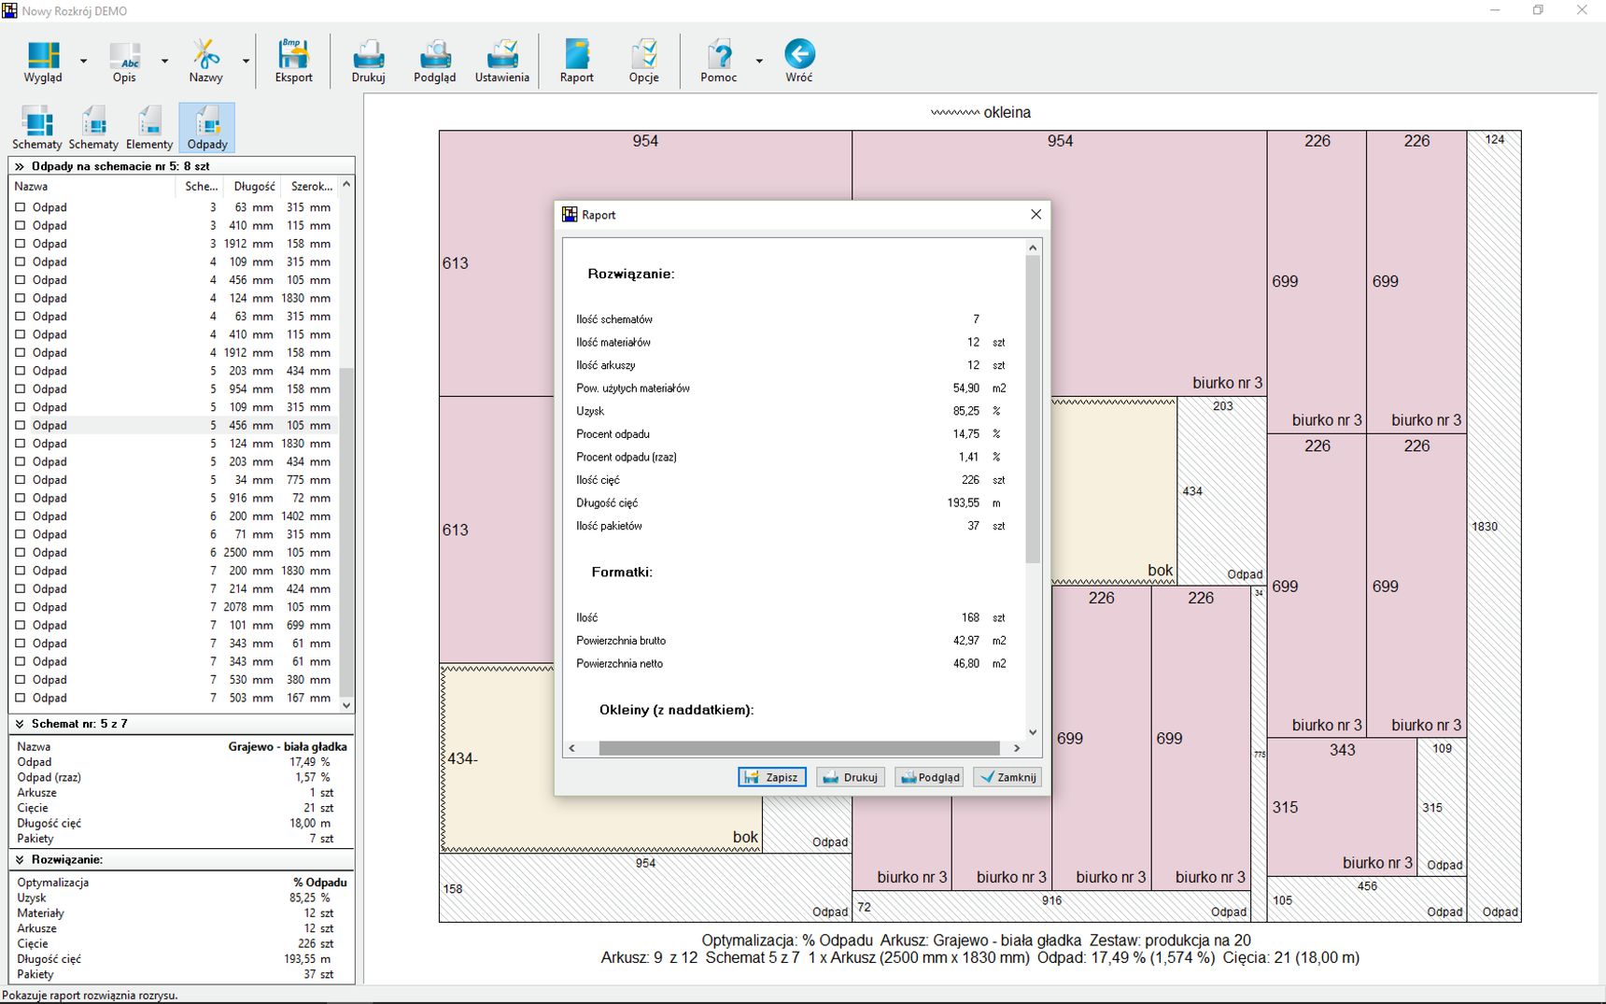Select Odpad row 503 mm x 167 mm
Image resolution: width=1606 pixels, height=1004 pixels.
(x=174, y=698)
